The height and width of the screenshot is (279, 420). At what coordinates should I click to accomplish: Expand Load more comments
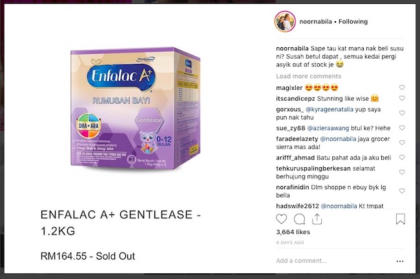click(x=309, y=76)
